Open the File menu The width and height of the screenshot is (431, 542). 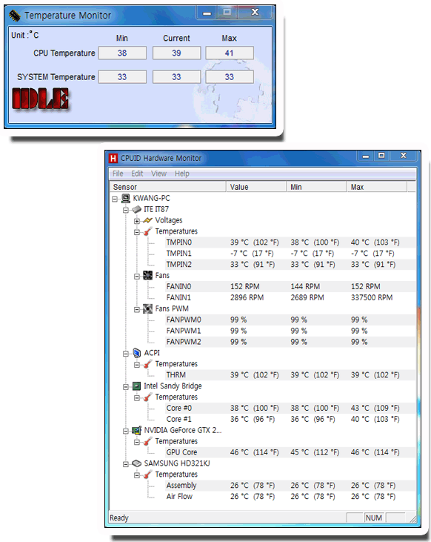[x=118, y=173]
